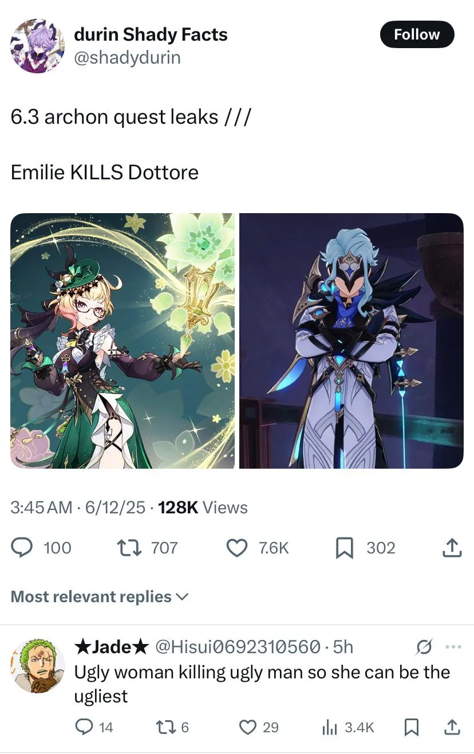This screenshot has height=754, width=474.
Task: Open Jade's Zoro profile picture
Action: coord(38,666)
